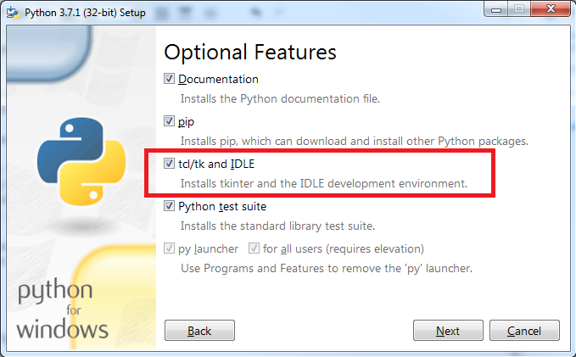Image resolution: width=576 pixels, height=357 pixels.
Task: Click 'Installs the standard library test suite' text
Action: (288, 226)
